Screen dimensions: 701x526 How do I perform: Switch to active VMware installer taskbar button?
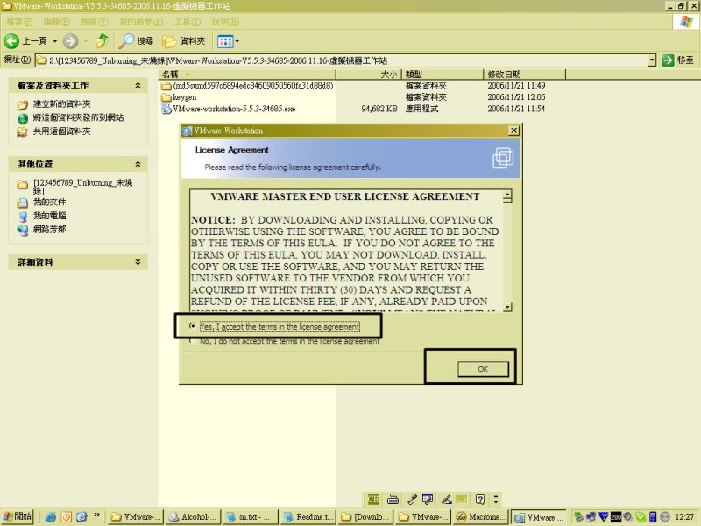click(539, 517)
